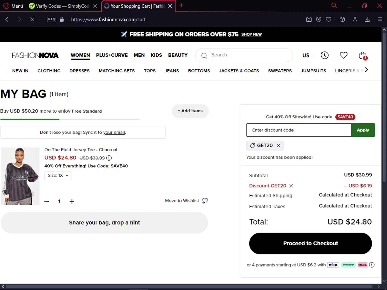Viewport: 387px width, 290px height.
Task: Decrease item quantity with minus
Action: 47,201
